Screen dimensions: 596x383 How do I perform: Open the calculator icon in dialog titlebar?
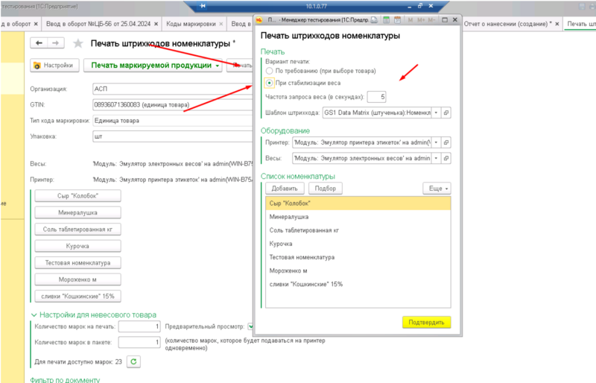384,19
